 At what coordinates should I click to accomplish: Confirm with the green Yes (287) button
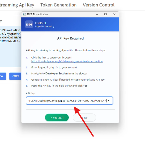57,117
